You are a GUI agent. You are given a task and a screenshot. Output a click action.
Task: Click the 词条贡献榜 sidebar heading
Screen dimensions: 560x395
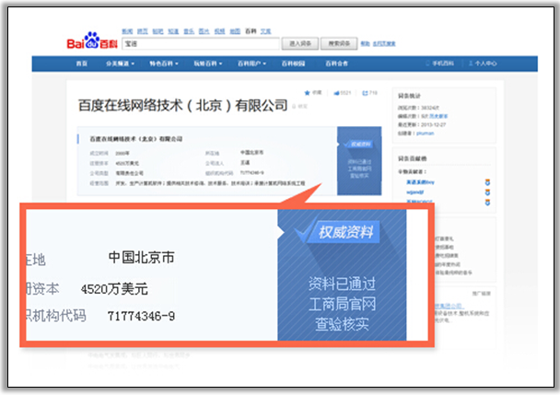click(412, 158)
